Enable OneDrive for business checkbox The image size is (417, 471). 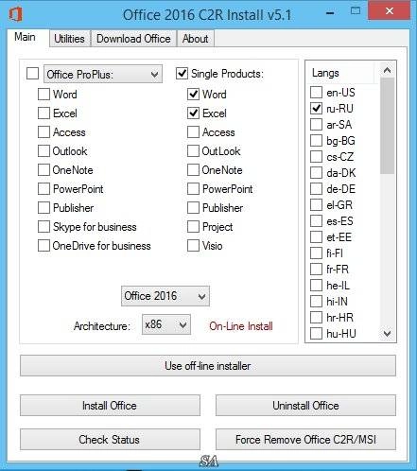pos(43,246)
